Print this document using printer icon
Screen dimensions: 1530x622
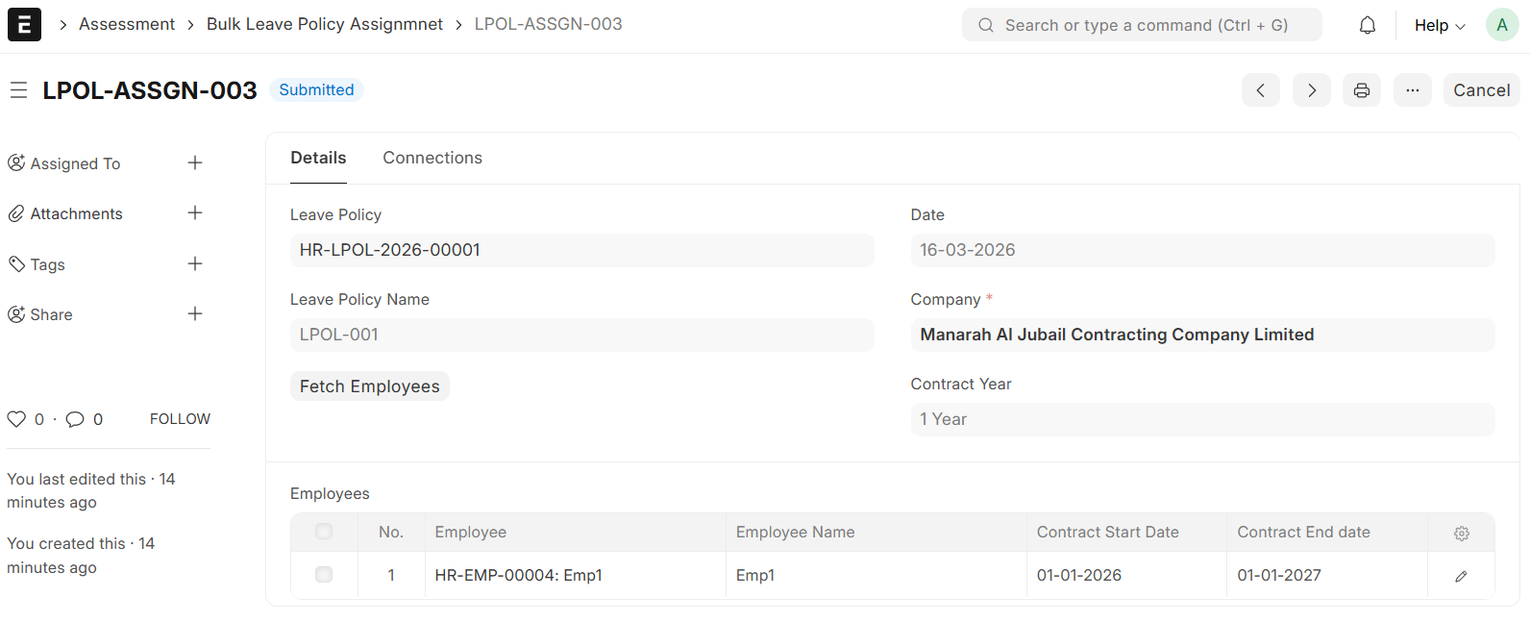(1362, 90)
